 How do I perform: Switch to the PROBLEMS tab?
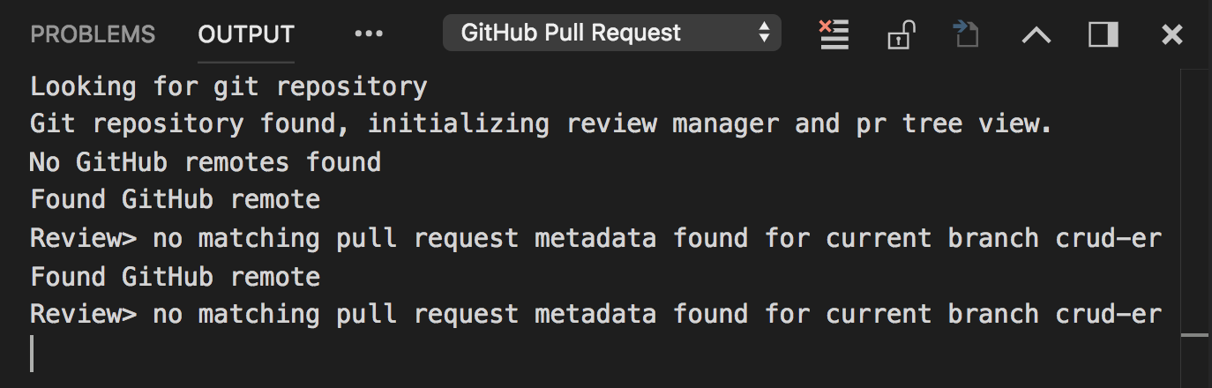point(93,34)
